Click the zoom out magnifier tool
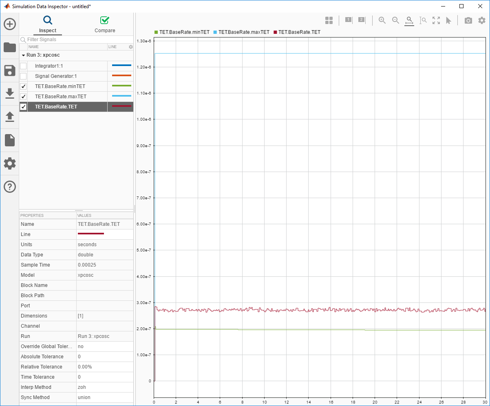The image size is (490, 406). (x=395, y=20)
